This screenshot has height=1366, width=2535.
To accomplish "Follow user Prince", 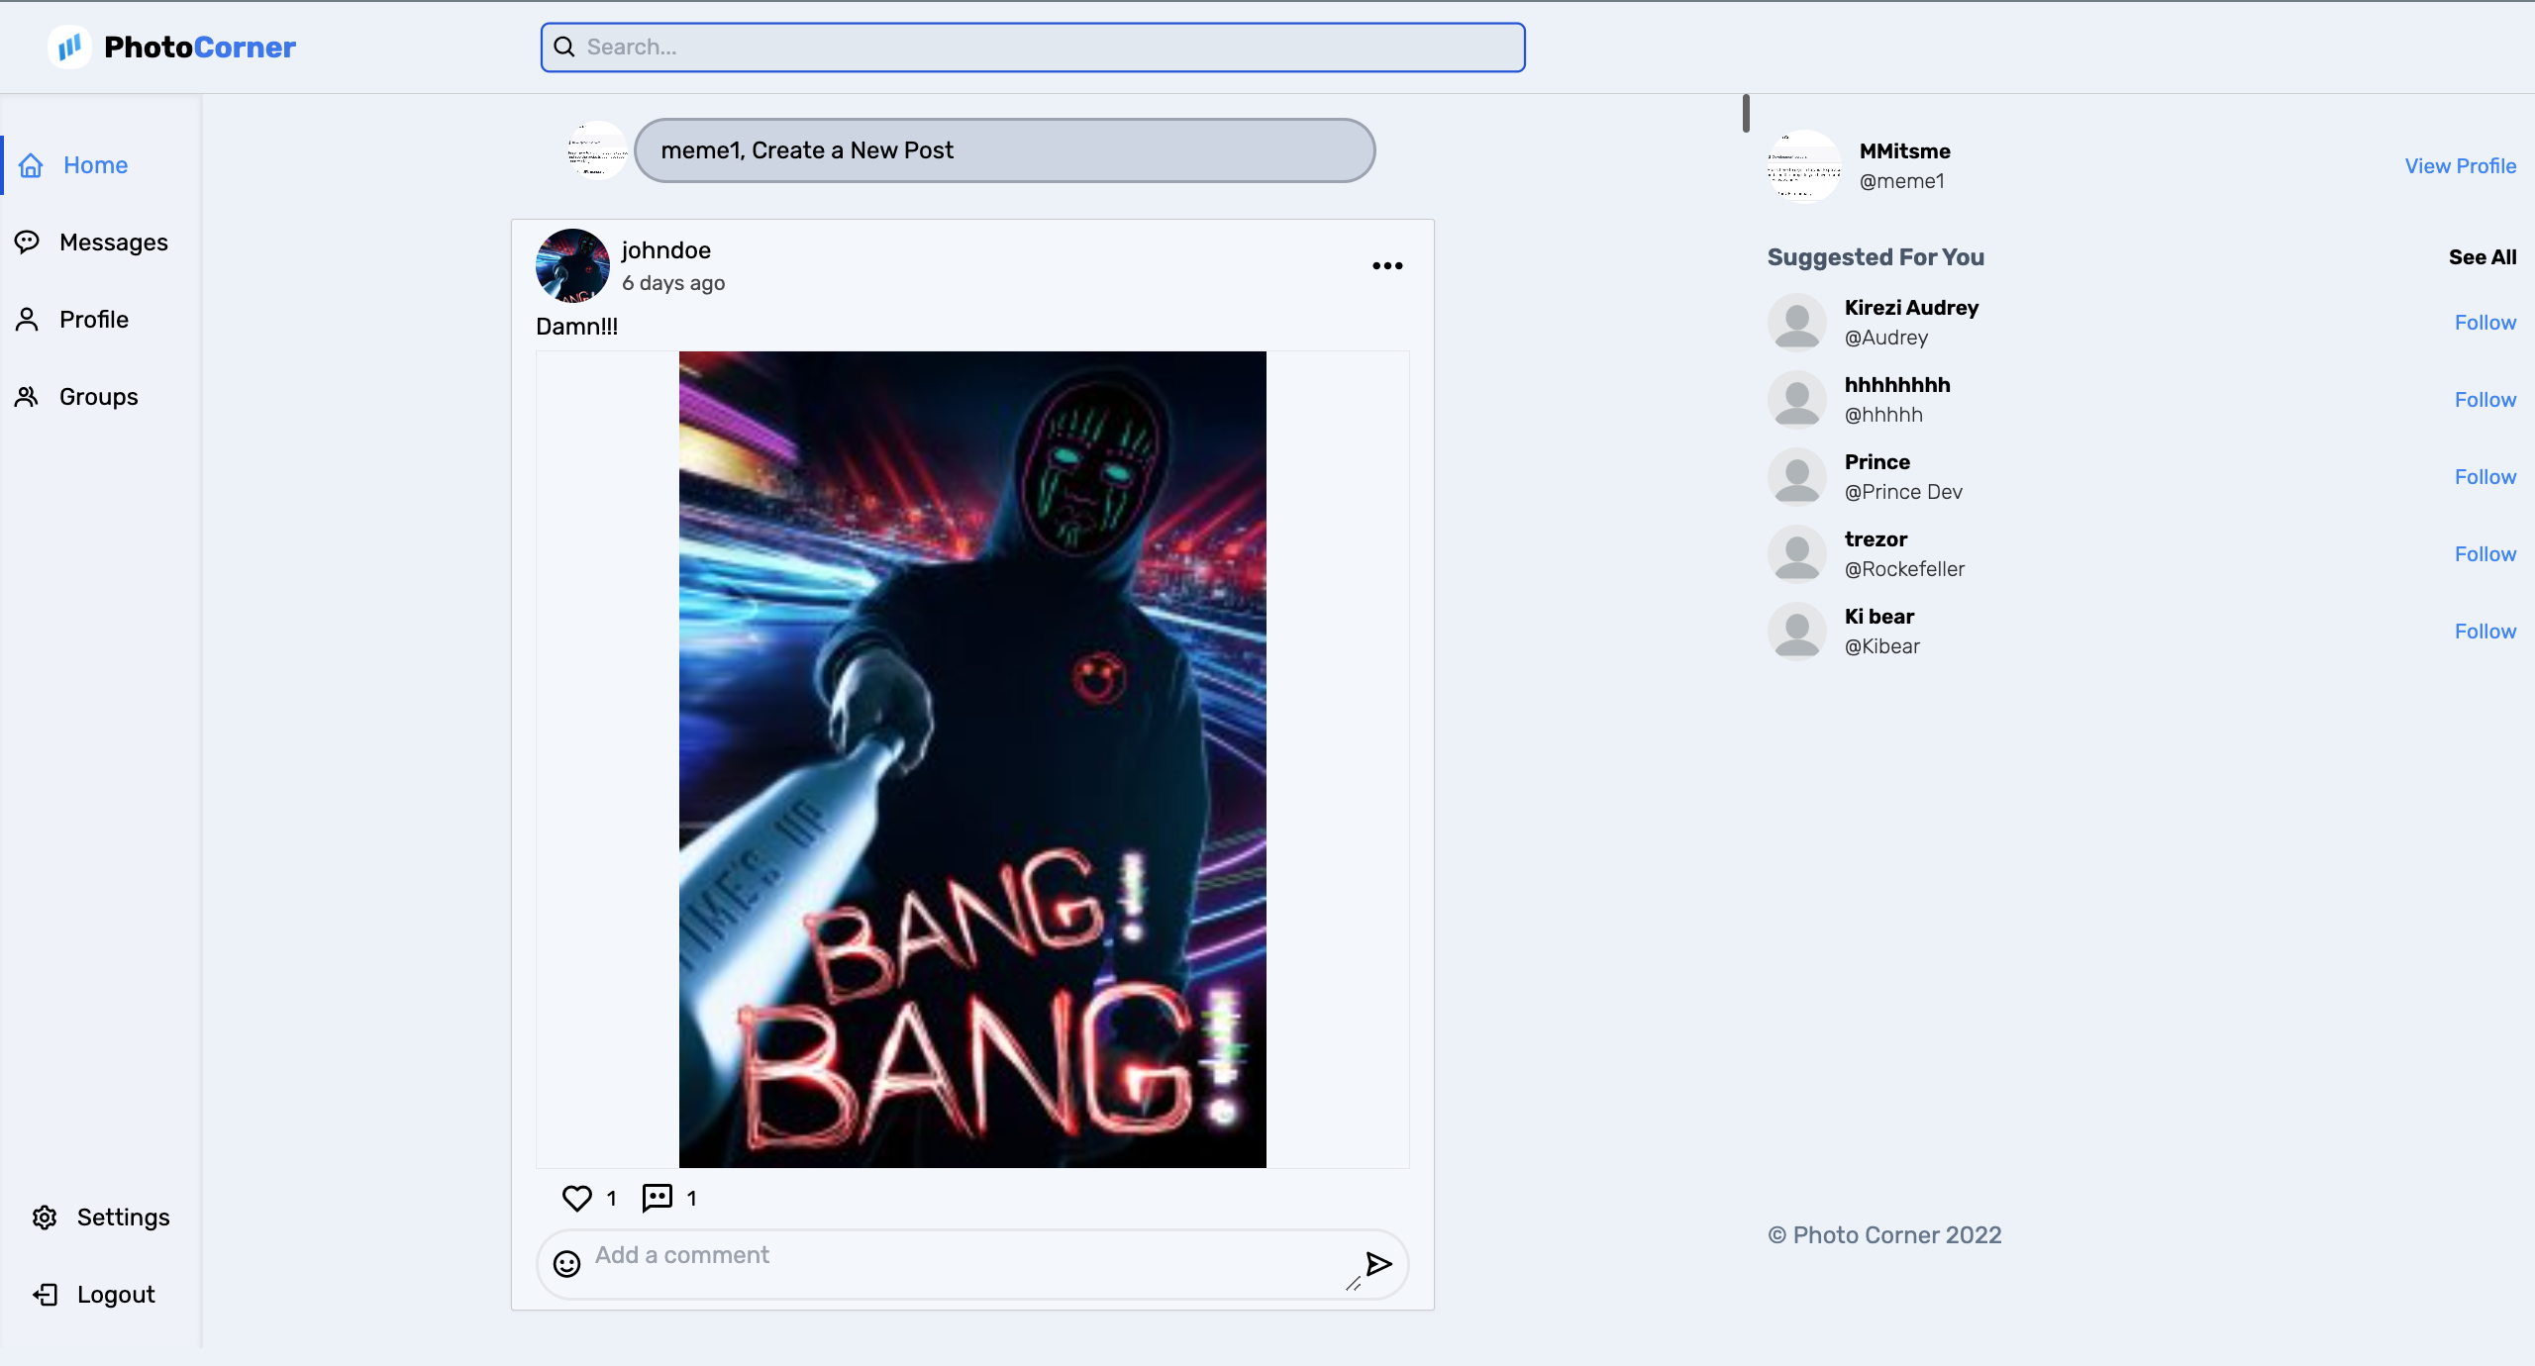I will click(x=2484, y=477).
